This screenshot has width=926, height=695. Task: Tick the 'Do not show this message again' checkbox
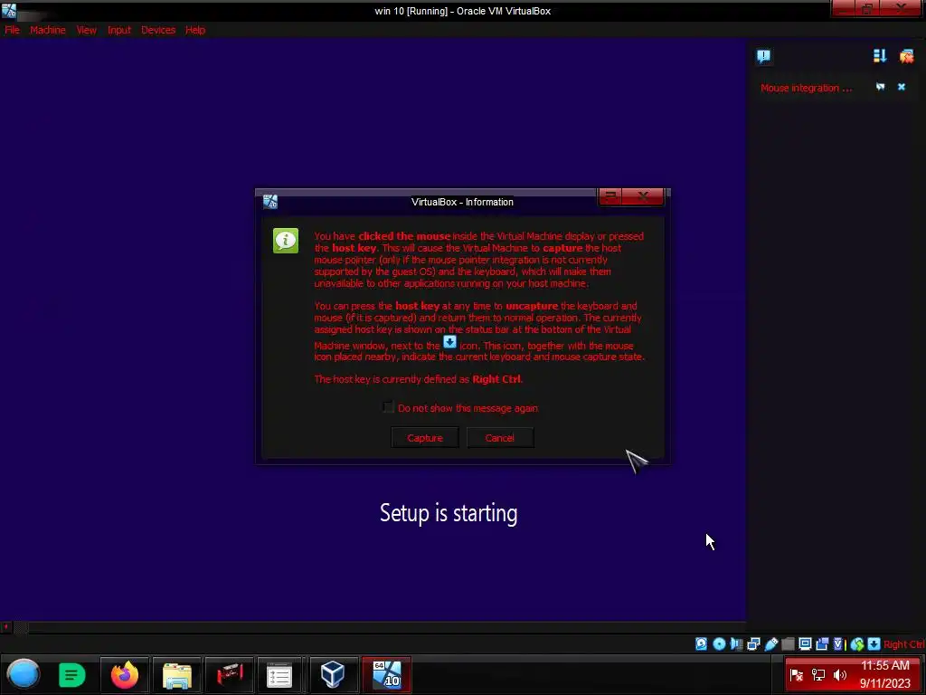[388, 407]
